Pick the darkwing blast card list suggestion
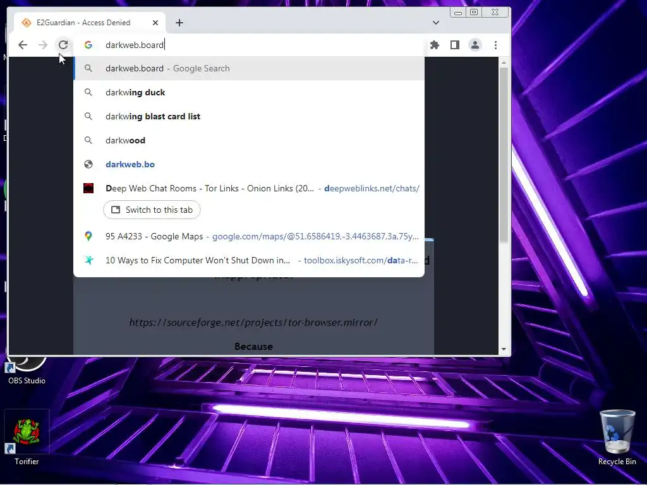This screenshot has width=647, height=485. point(249,116)
